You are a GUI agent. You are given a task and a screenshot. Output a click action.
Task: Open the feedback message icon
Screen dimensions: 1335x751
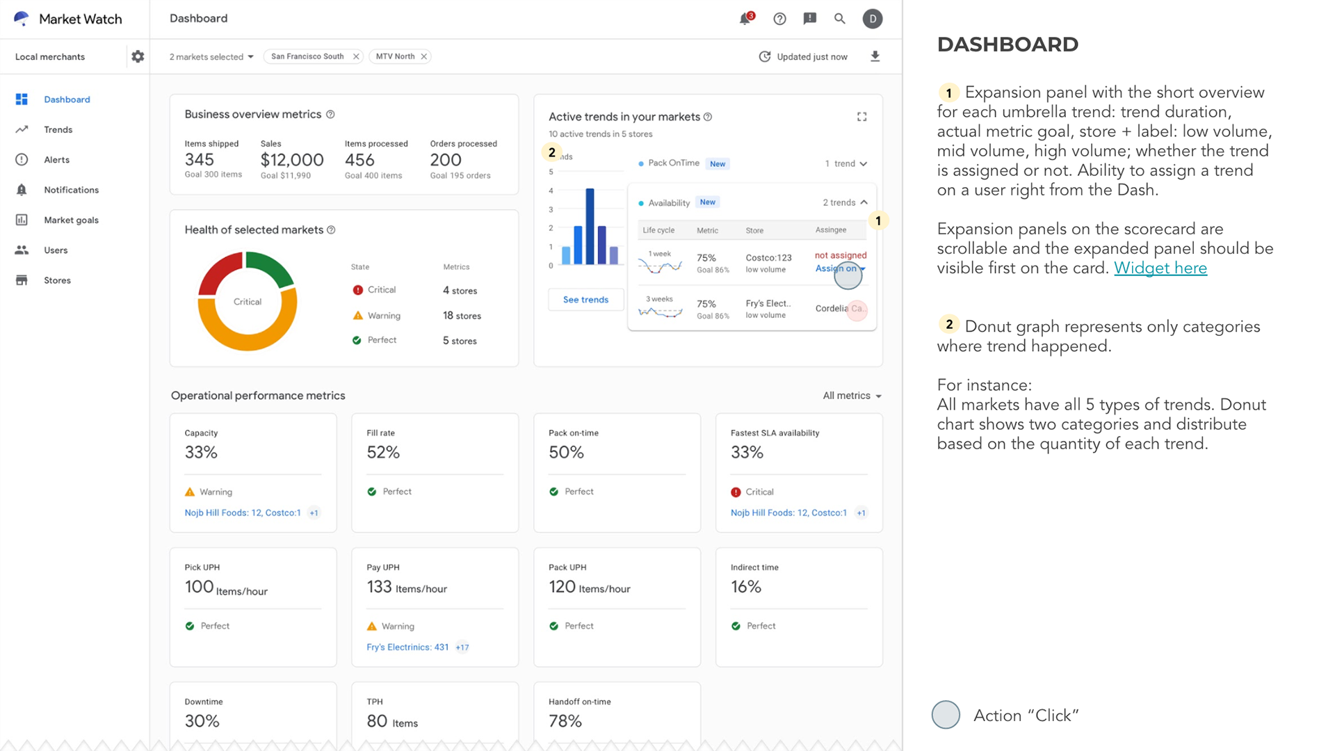tap(809, 19)
